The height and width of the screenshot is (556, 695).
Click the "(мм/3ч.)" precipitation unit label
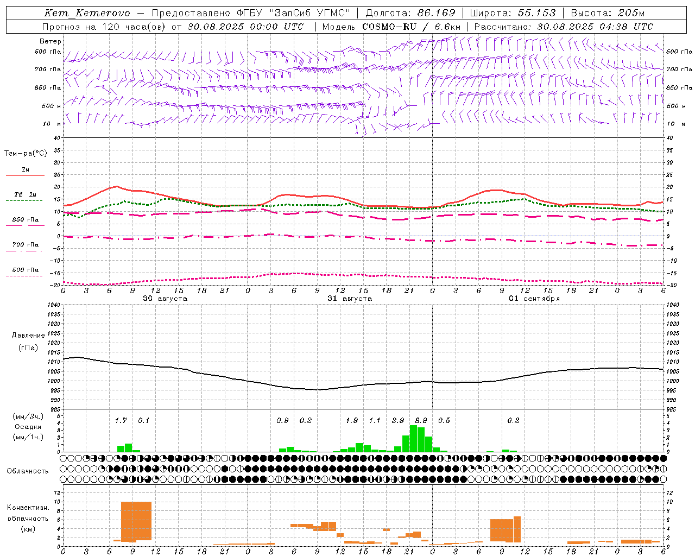pyautogui.click(x=28, y=416)
